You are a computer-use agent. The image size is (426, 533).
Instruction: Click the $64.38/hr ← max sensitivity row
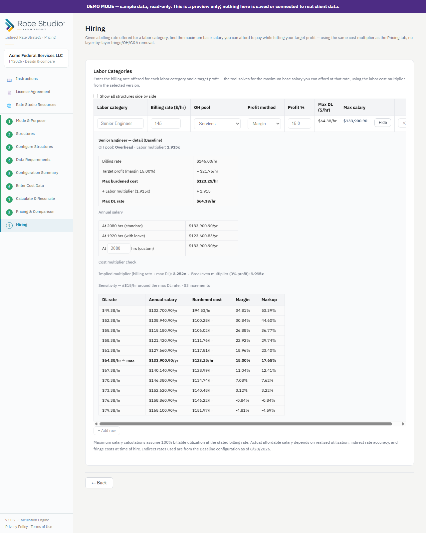192,360
